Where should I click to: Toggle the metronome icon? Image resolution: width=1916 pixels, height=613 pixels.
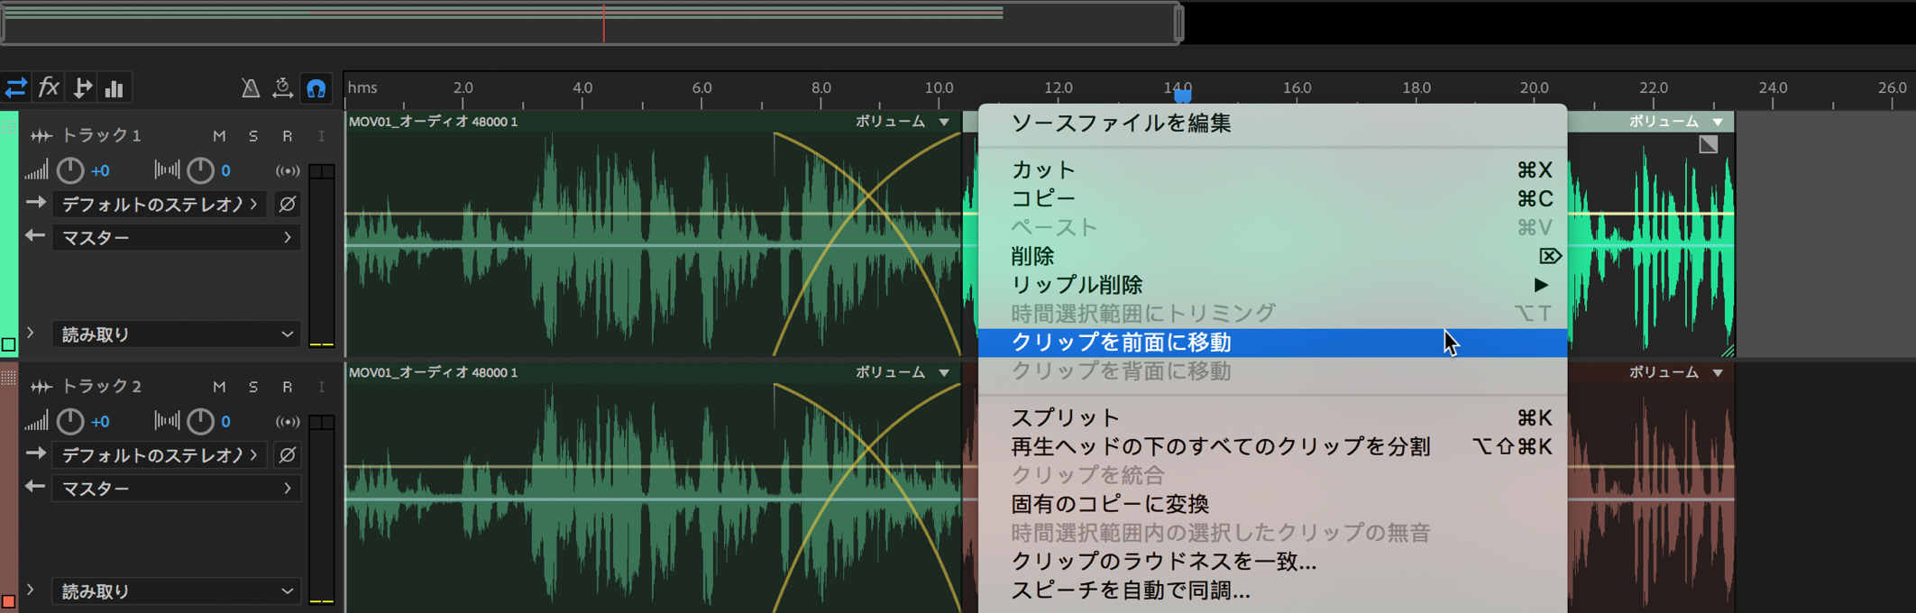(x=251, y=88)
